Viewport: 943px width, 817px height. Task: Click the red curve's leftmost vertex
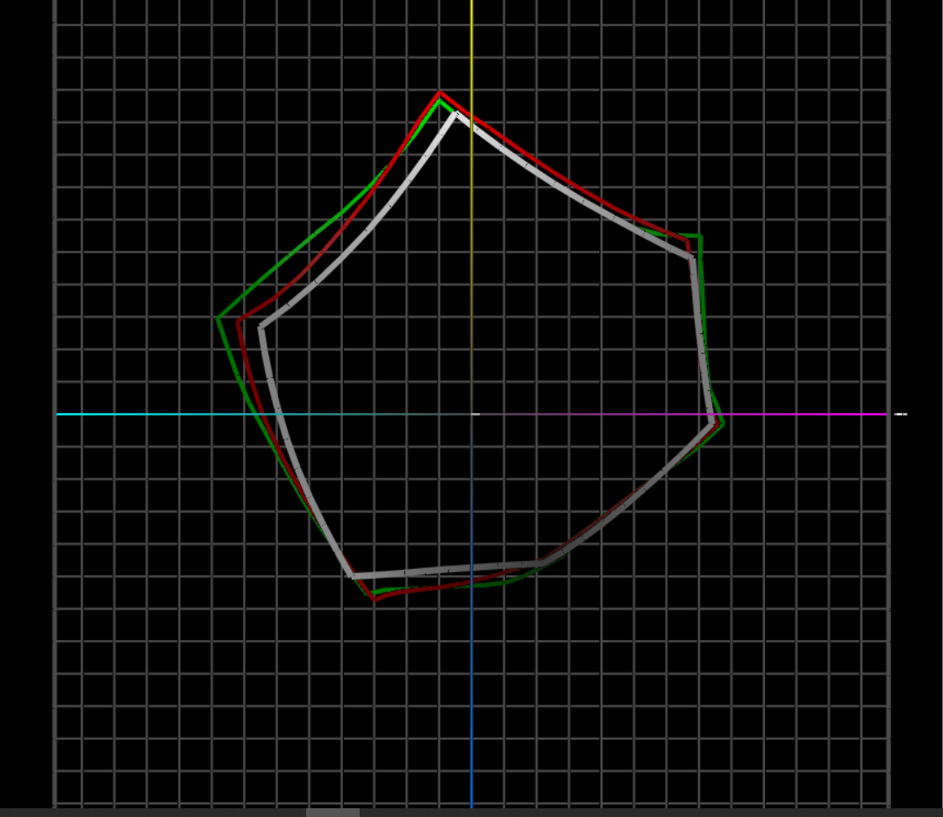238,322
